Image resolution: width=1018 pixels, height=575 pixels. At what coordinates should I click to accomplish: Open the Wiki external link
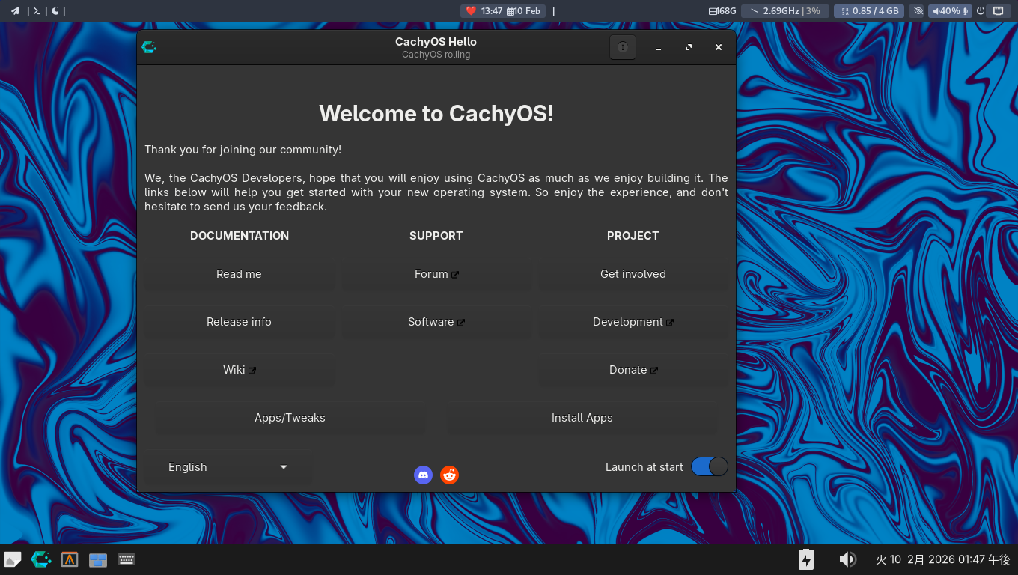tap(239, 370)
